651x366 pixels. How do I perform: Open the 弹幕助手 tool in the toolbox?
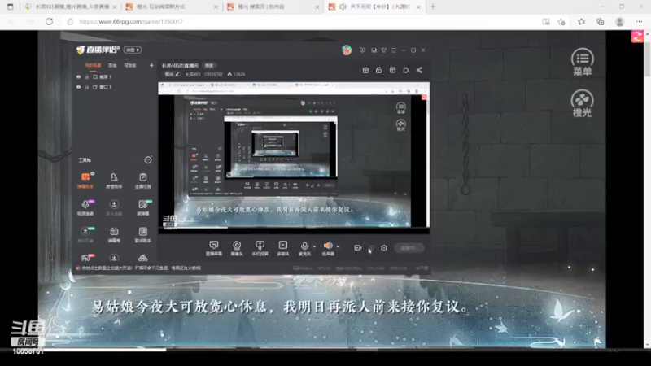[85, 181]
